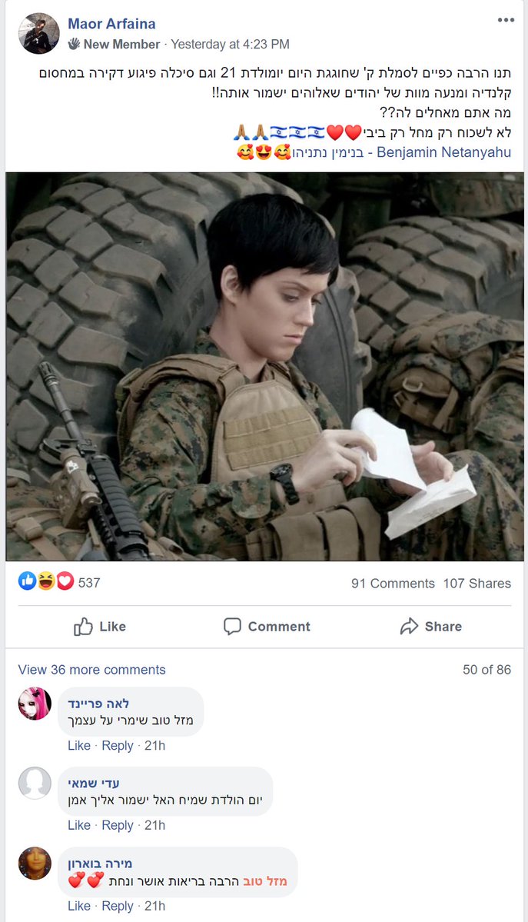Click the third commenter's profile avatar
Screen dimensions: 528x922
pyautogui.click(x=35, y=864)
